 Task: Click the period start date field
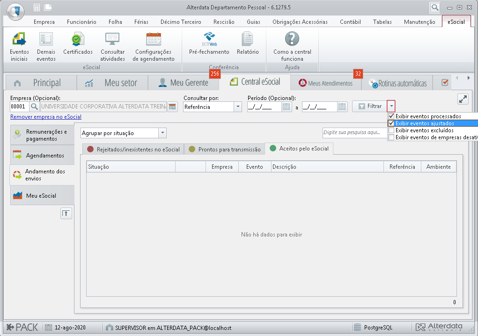tap(265, 107)
